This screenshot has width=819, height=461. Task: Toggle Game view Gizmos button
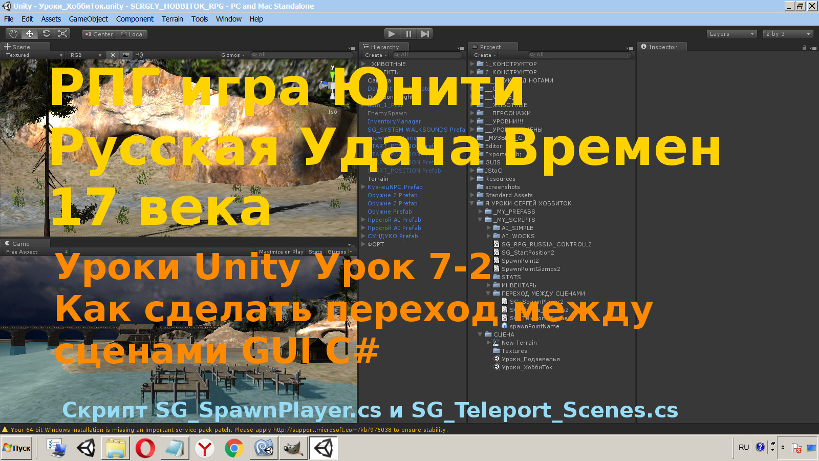pos(339,252)
